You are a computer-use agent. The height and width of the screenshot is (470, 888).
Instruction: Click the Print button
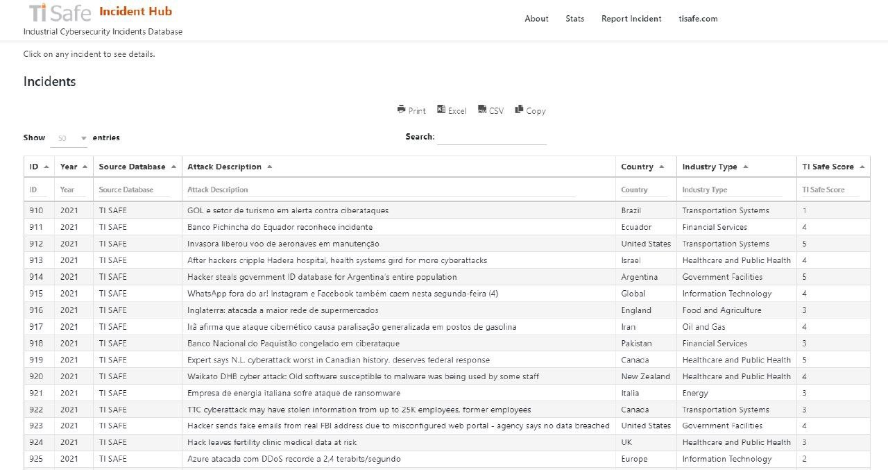[411, 110]
